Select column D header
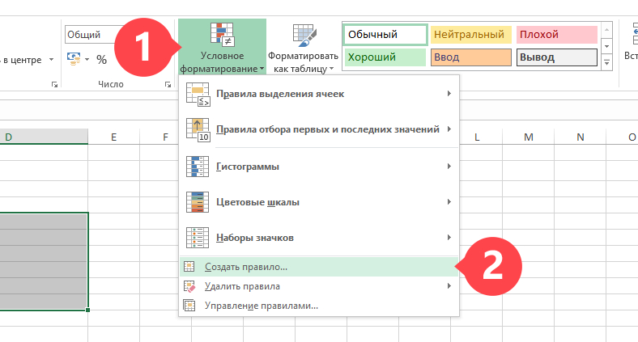This screenshot has height=342, width=638. [44, 137]
